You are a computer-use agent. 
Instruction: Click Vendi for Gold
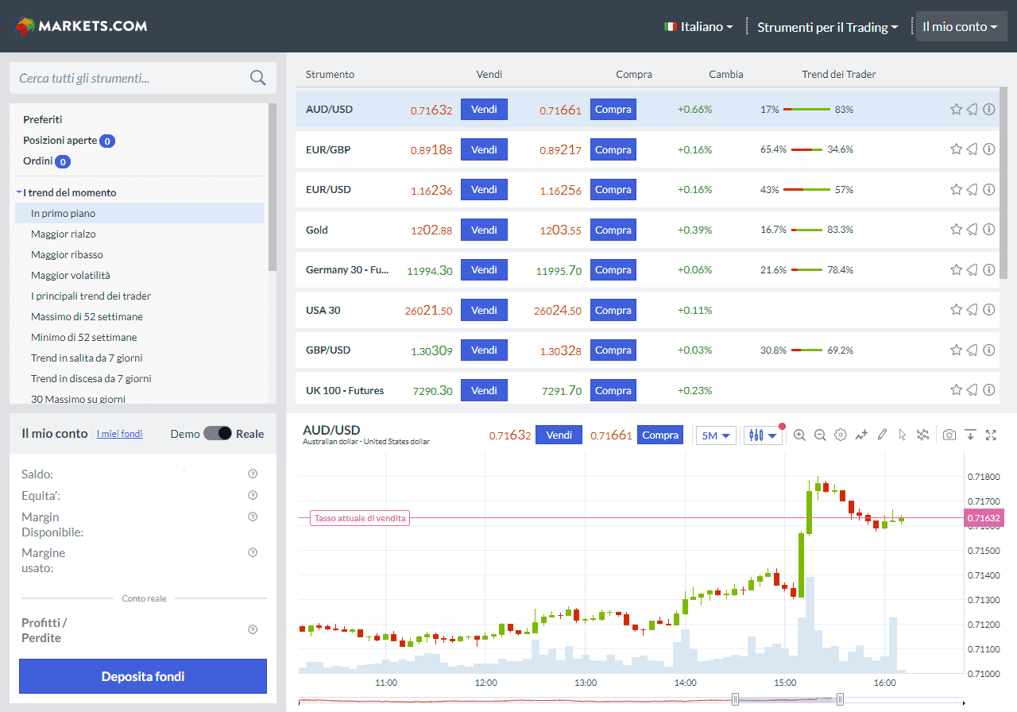(x=484, y=230)
